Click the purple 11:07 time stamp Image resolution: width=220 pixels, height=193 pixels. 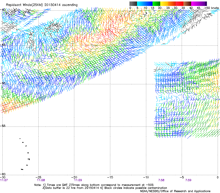[x=4, y=180]
